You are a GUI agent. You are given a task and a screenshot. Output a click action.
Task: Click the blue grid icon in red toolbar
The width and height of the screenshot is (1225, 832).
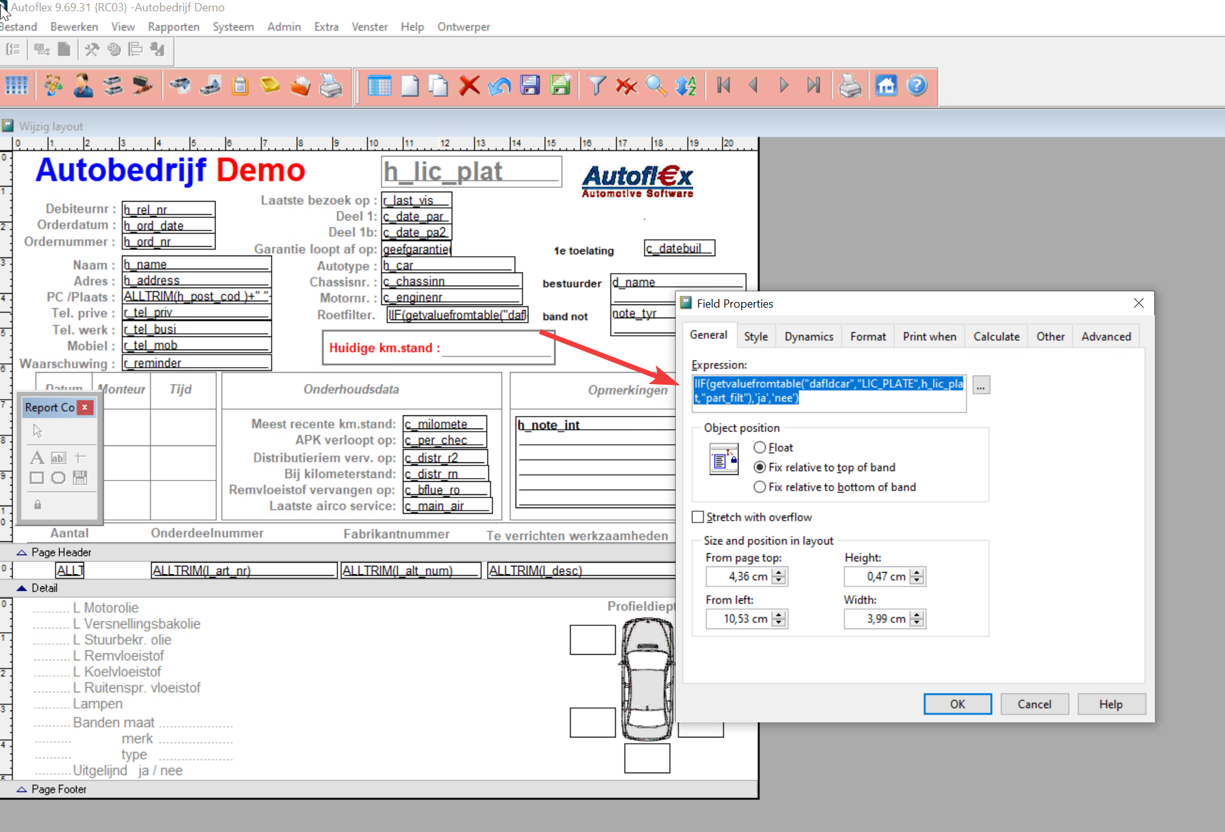[17, 85]
